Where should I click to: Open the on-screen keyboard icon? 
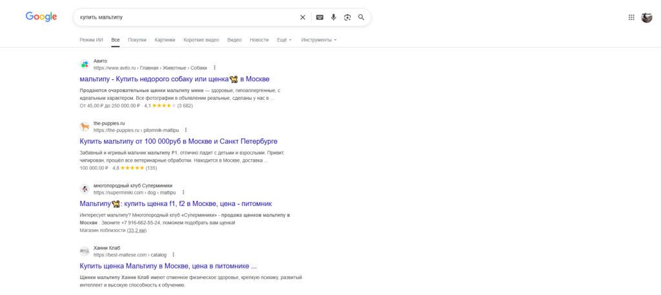(320, 17)
